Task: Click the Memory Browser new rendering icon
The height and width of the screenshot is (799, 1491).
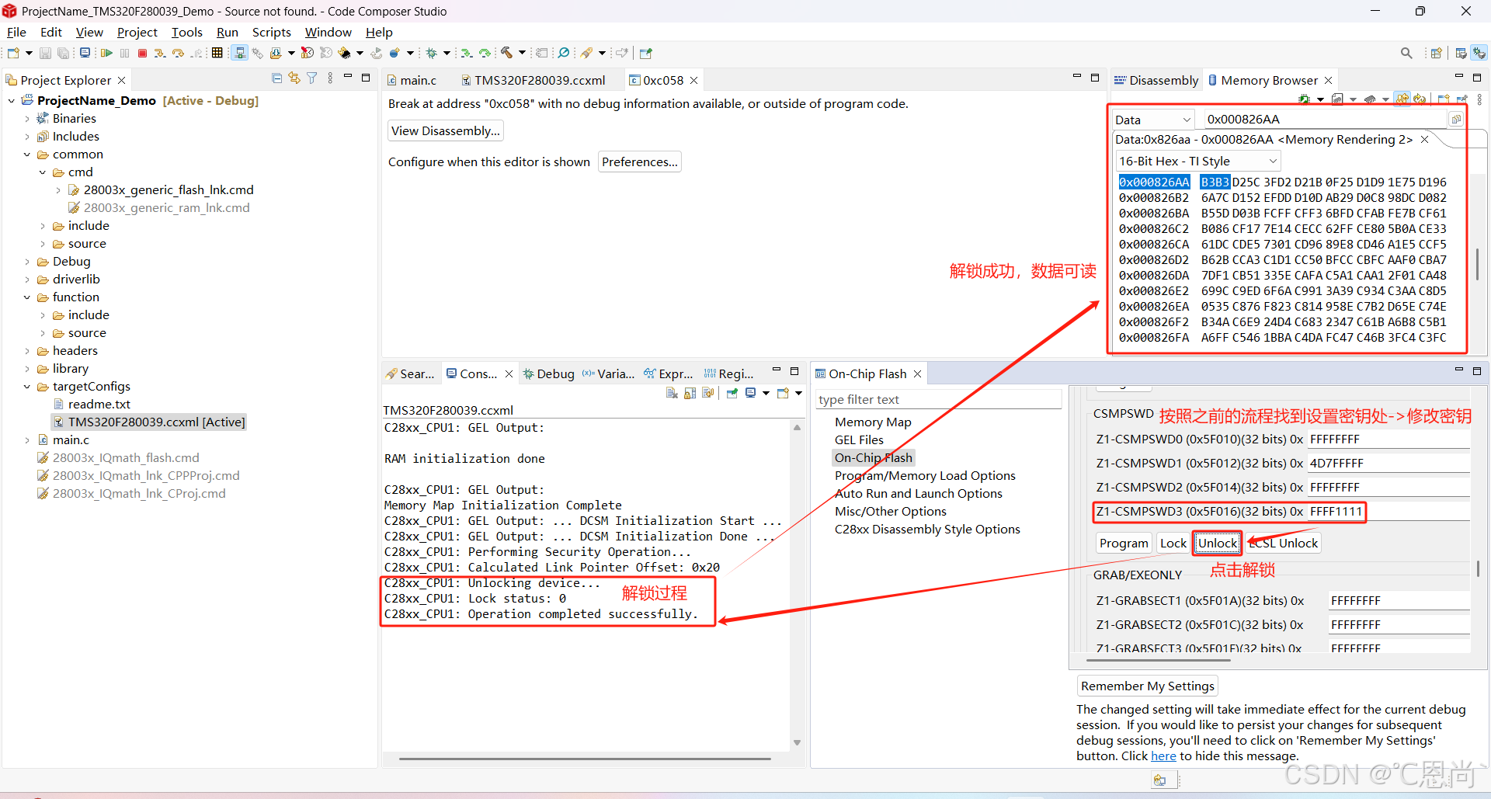Action: click(1444, 99)
